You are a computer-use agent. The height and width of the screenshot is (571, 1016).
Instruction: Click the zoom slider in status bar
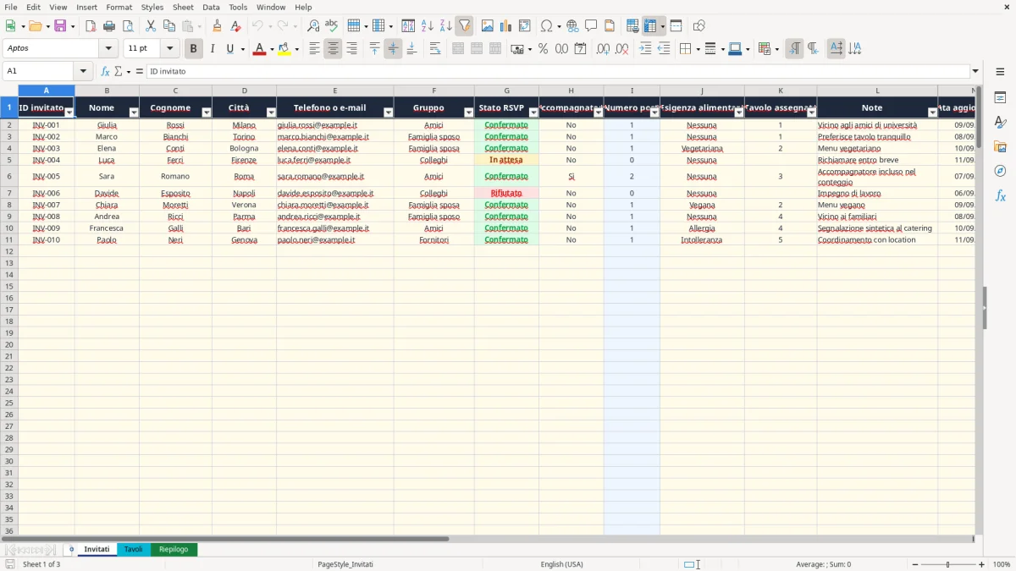point(948,564)
